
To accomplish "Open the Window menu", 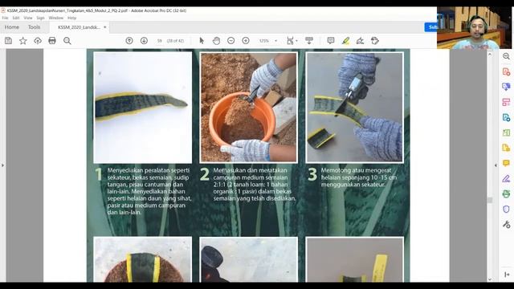I will coord(55,18).
